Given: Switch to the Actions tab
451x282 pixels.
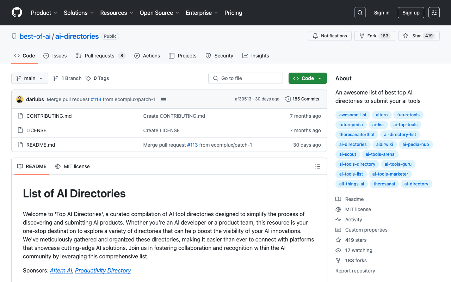Looking at the screenshot, I should [x=147, y=56].
